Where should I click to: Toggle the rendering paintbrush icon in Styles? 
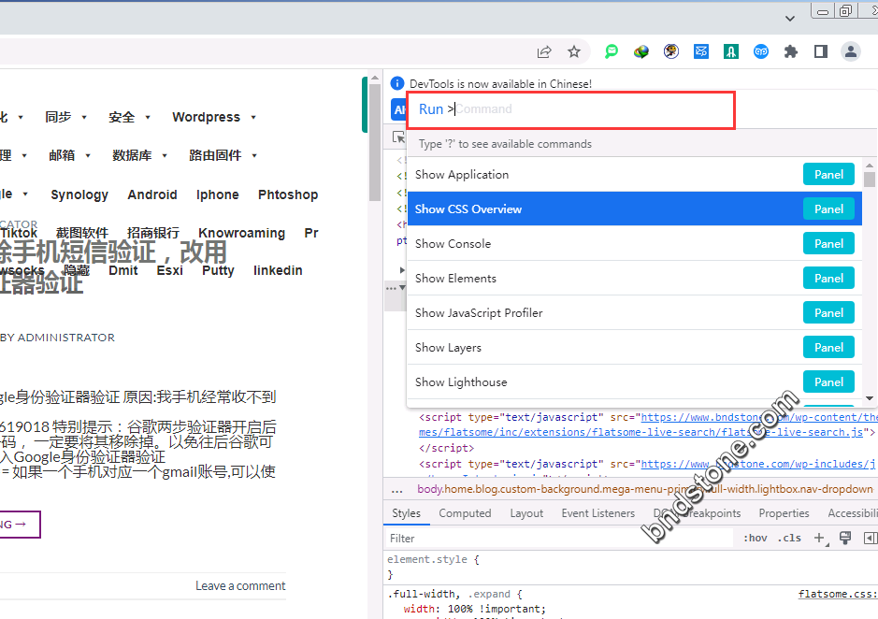tap(845, 538)
